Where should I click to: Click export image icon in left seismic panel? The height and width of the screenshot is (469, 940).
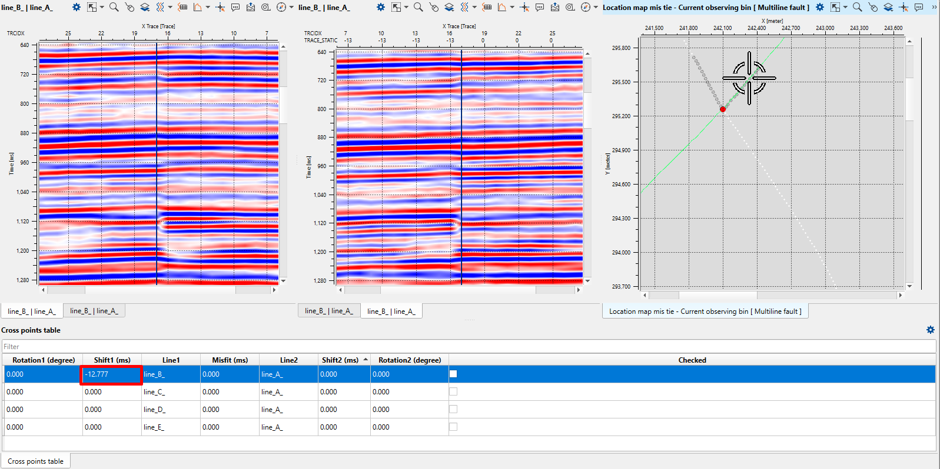tap(251, 7)
